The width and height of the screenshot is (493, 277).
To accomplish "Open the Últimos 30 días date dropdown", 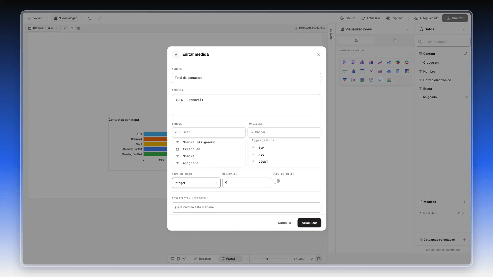I will click(x=43, y=28).
